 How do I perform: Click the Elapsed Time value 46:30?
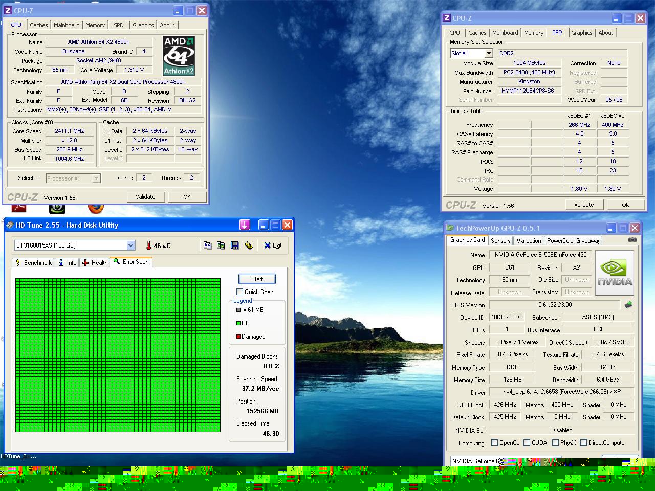click(x=271, y=434)
